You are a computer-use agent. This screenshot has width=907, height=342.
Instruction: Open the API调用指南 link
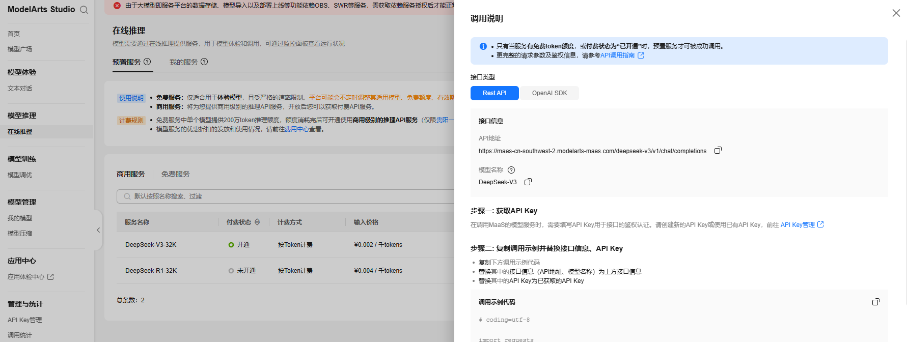pos(618,55)
